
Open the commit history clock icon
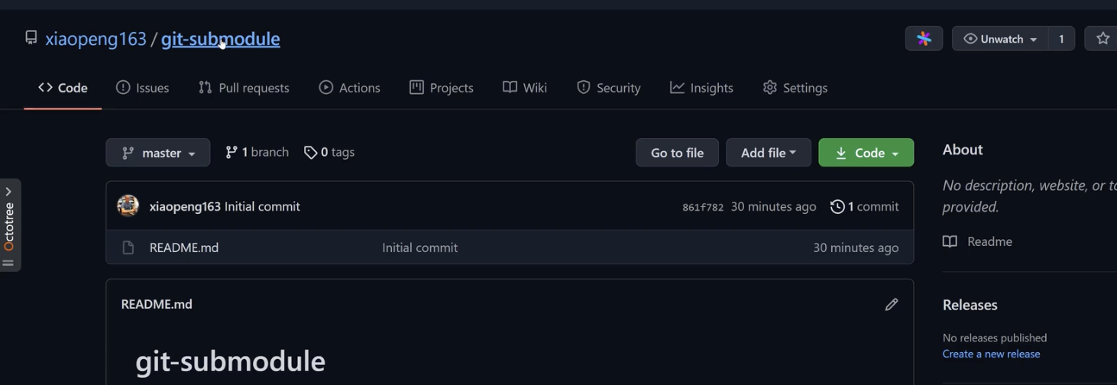(837, 207)
